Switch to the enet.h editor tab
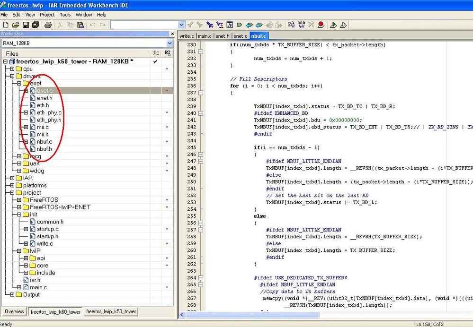The width and height of the screenshot is (473, 327). (x=223, y=36)
